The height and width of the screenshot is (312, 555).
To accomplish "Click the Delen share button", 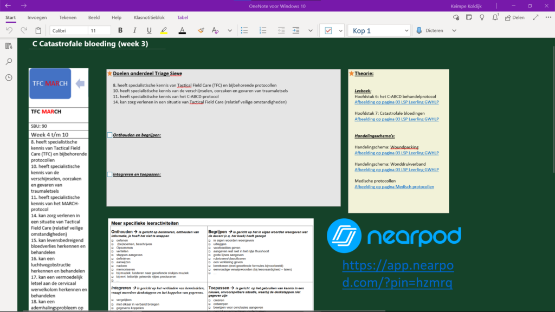I will pos(514,17).
